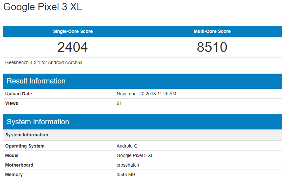The height and width of the screenshot is (185, 287).
Task: Click the Multi-Core Score header
Action: (x=212, y=32)
